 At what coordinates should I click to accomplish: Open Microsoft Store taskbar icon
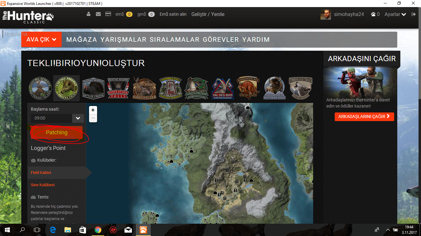[x=83, y=230]
